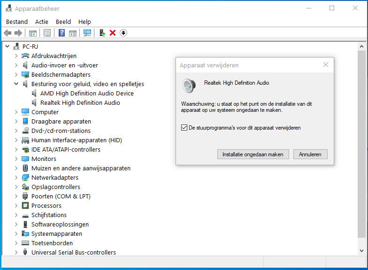Expand the Monitors category

point(16,159)
